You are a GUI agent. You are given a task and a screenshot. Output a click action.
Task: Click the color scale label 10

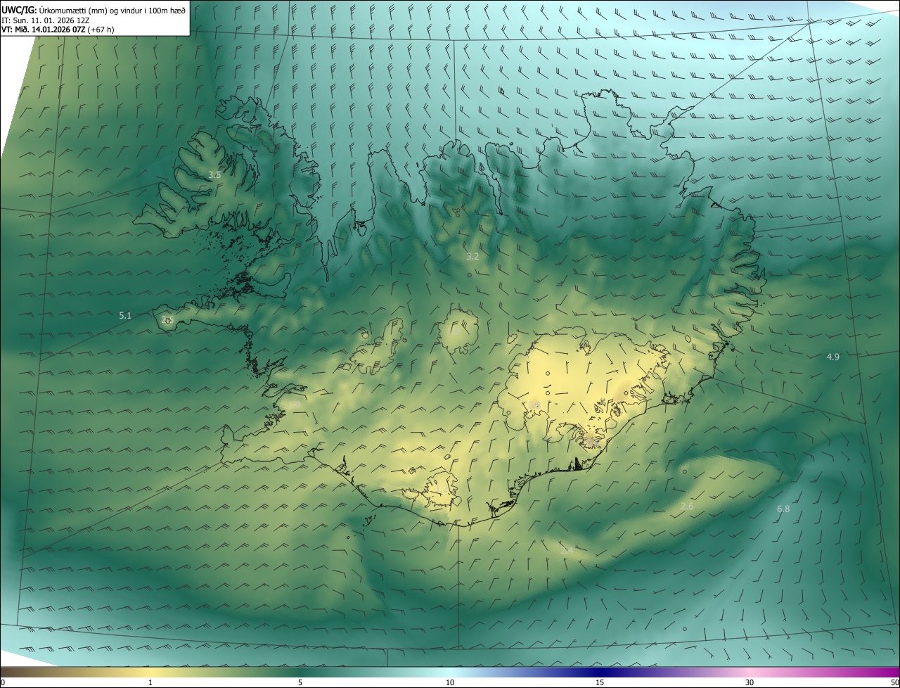click(450, 682)
